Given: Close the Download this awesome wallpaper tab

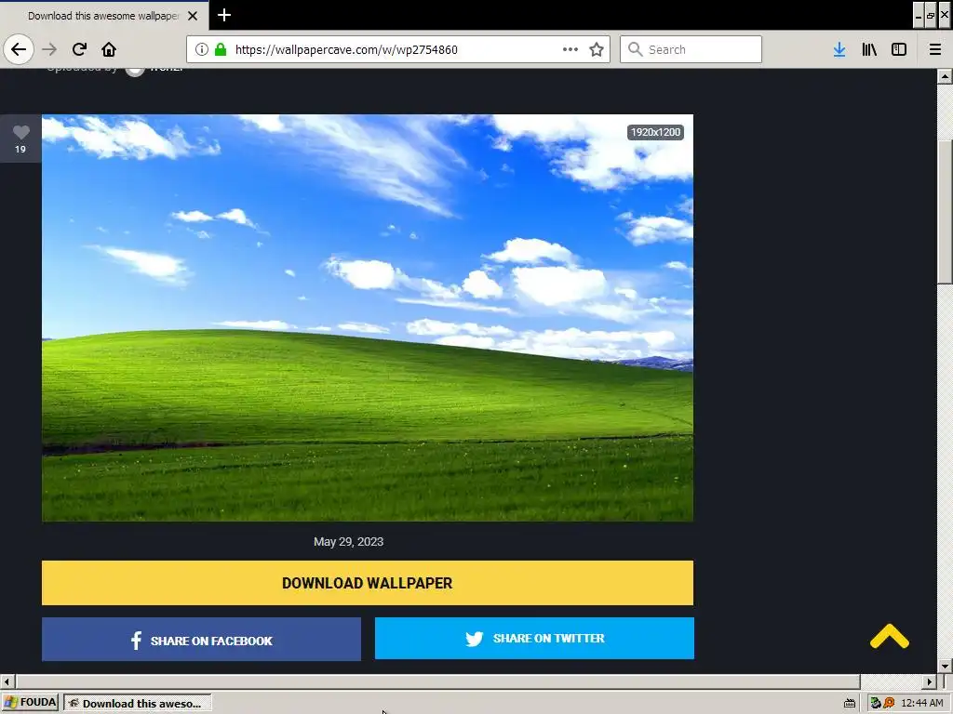Looking at the screenshot, I should point(193,16).
